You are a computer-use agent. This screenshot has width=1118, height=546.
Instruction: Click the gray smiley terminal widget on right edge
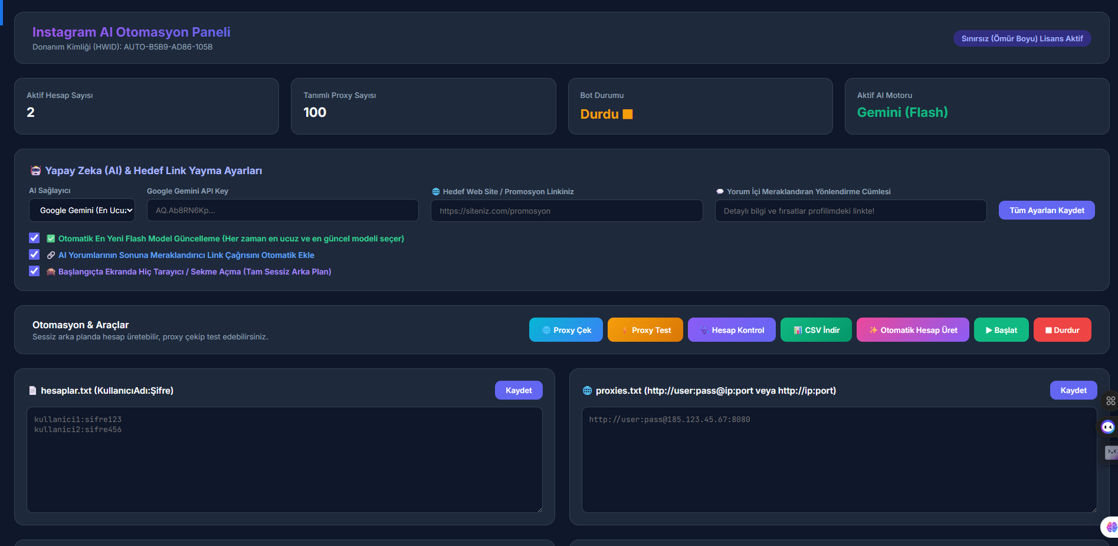1111,453
